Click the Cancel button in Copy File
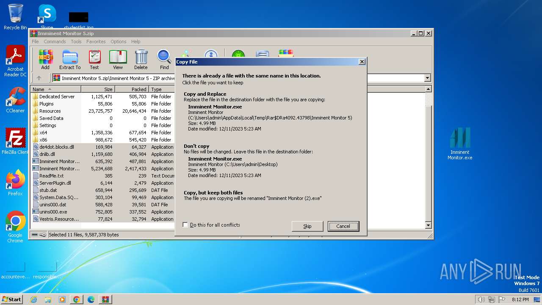Image resolution: width=542 pixels, height=305 pixels. coord(343,226)
